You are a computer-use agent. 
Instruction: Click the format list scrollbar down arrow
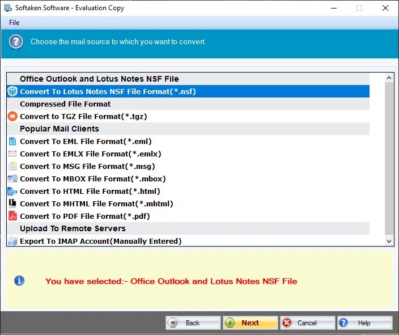pyautogui.click(x=389, y=241)
